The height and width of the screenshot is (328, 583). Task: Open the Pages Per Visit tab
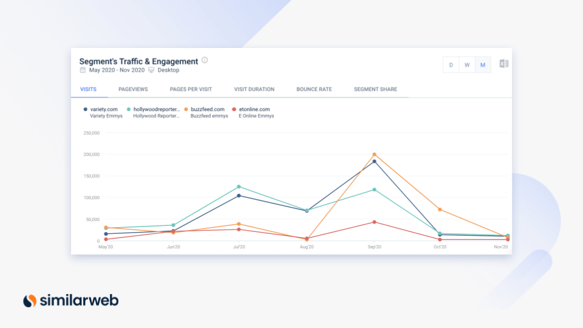pos(191,89)
